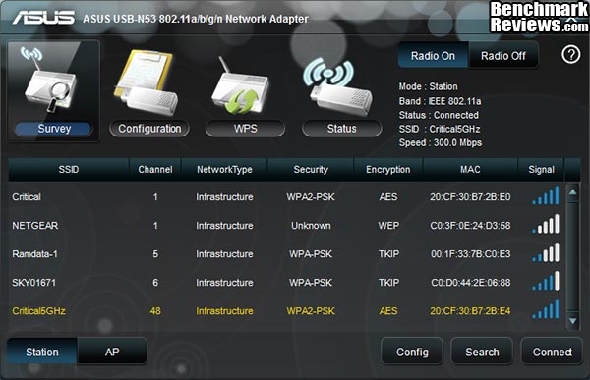
Task: Click signal strength bars for SKY01671
Action: pos(546,281)
